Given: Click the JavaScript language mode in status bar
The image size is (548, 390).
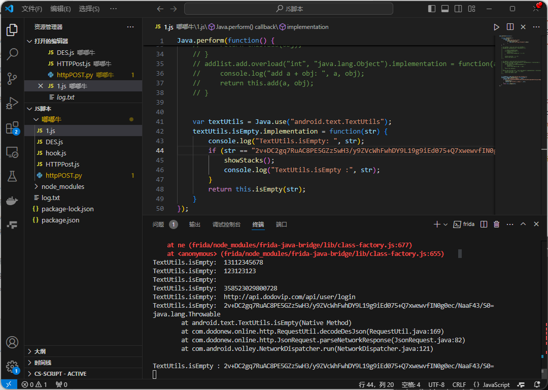Looking at the screenshot, I should click(x=492, y=385).
